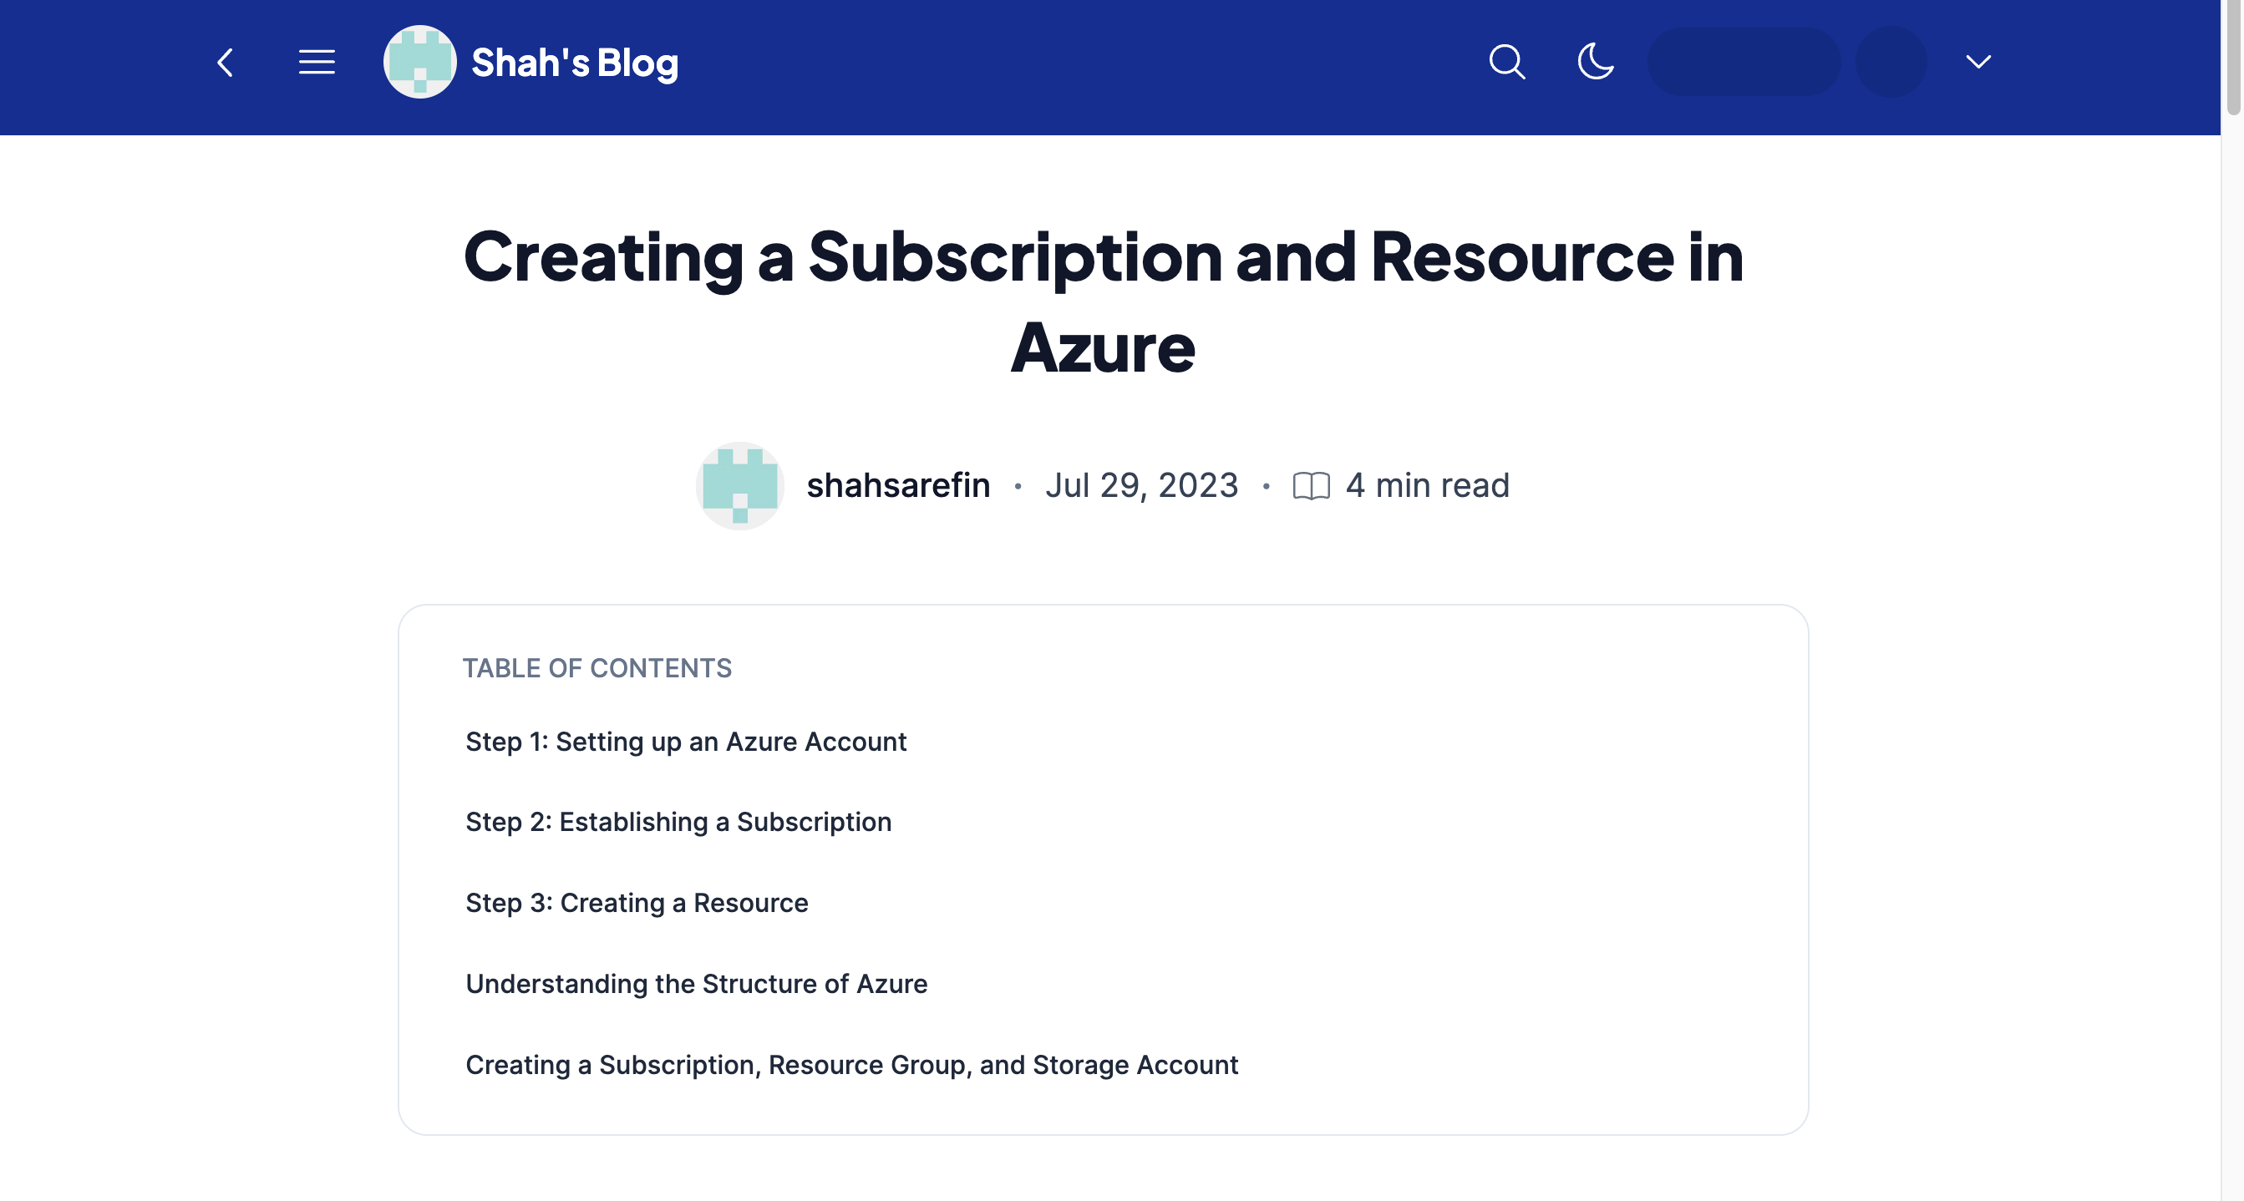Click shahsarefin author avatar
This screenshot has width=2244, height=1201.
[x=739, y=486]
